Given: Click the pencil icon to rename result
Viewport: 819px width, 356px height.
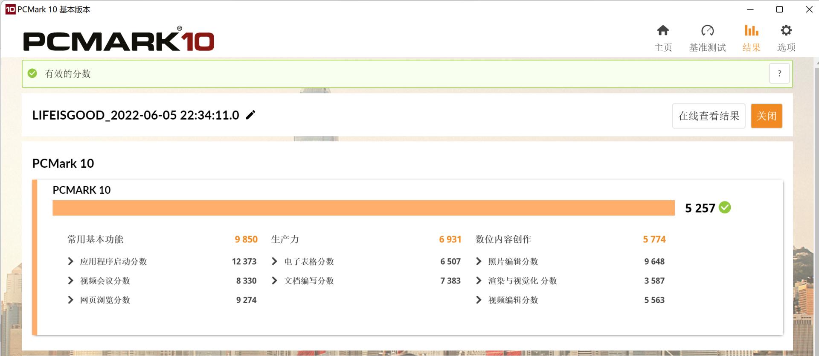Looking at the screenshot, I should coord(251,115).
